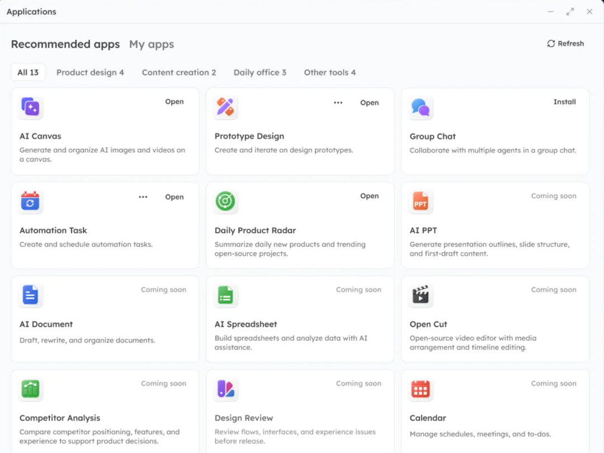Click Coming soon on AI Document card
The height and width of the screenshot is (453, 604).
click(x=163, y=290)
